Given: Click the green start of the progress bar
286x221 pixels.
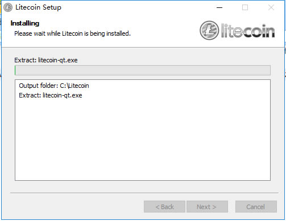Looking at the screenshot, I should [15, 70].
